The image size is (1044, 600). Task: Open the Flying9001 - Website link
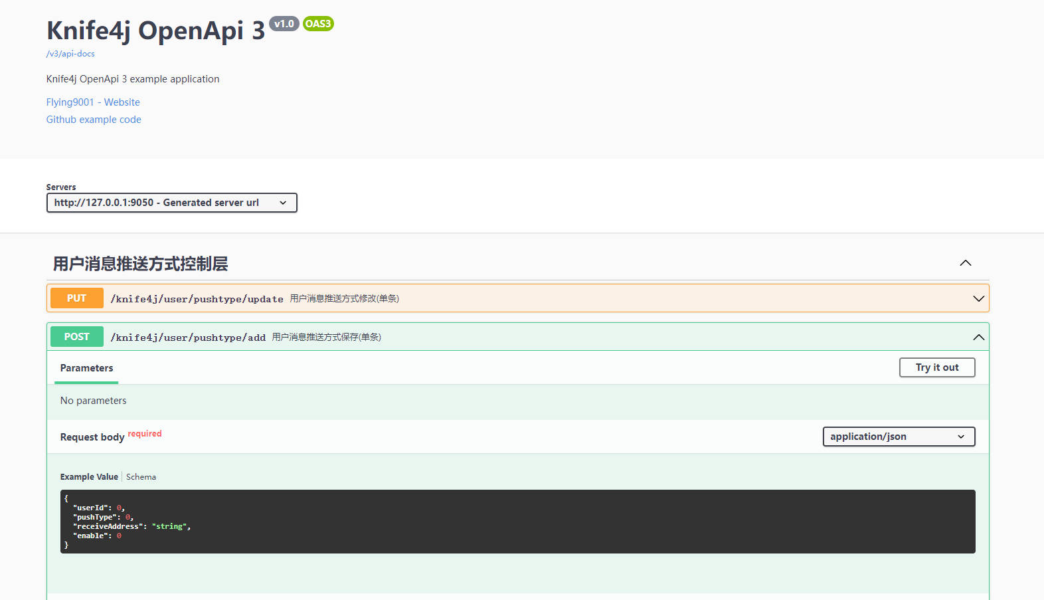[x=93, y=102]
